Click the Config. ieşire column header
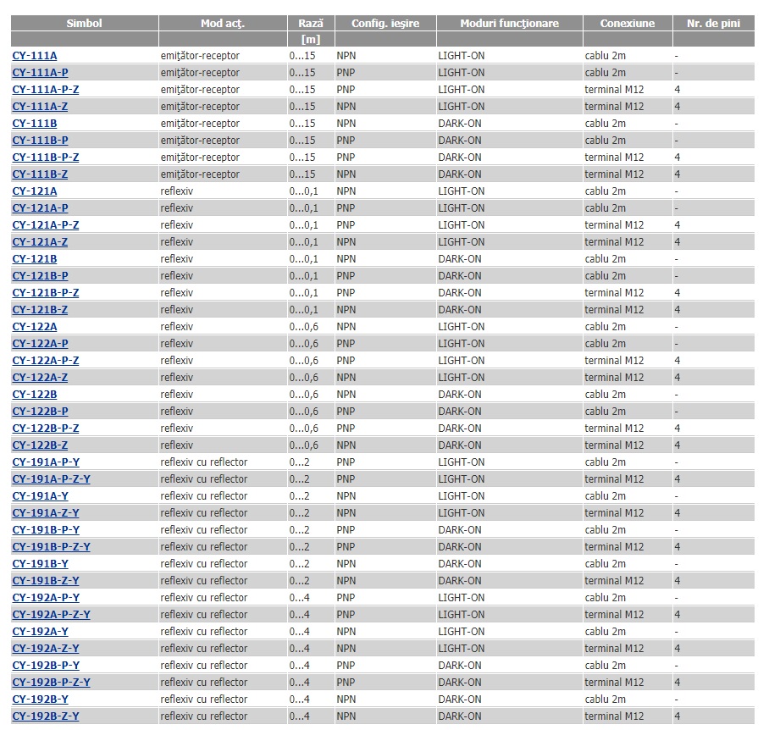Viewport: 769px width, 730px height. coord(385,23)
